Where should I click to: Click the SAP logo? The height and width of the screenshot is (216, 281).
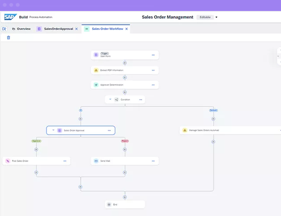pyautogui.click(x=10, y=17)
